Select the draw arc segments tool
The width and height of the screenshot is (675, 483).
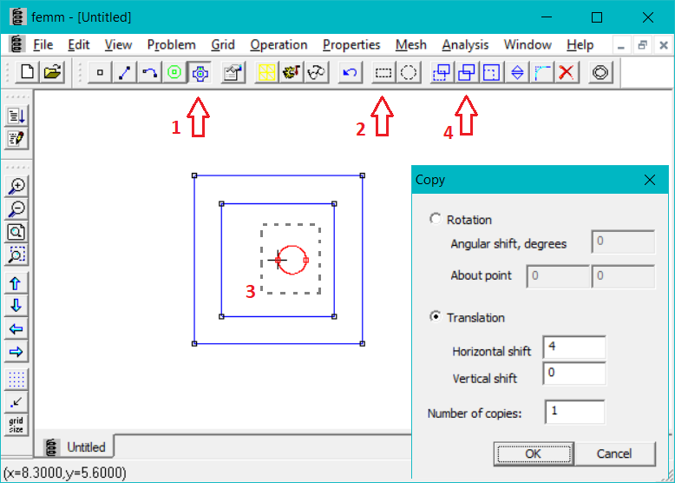coord(149,73)
